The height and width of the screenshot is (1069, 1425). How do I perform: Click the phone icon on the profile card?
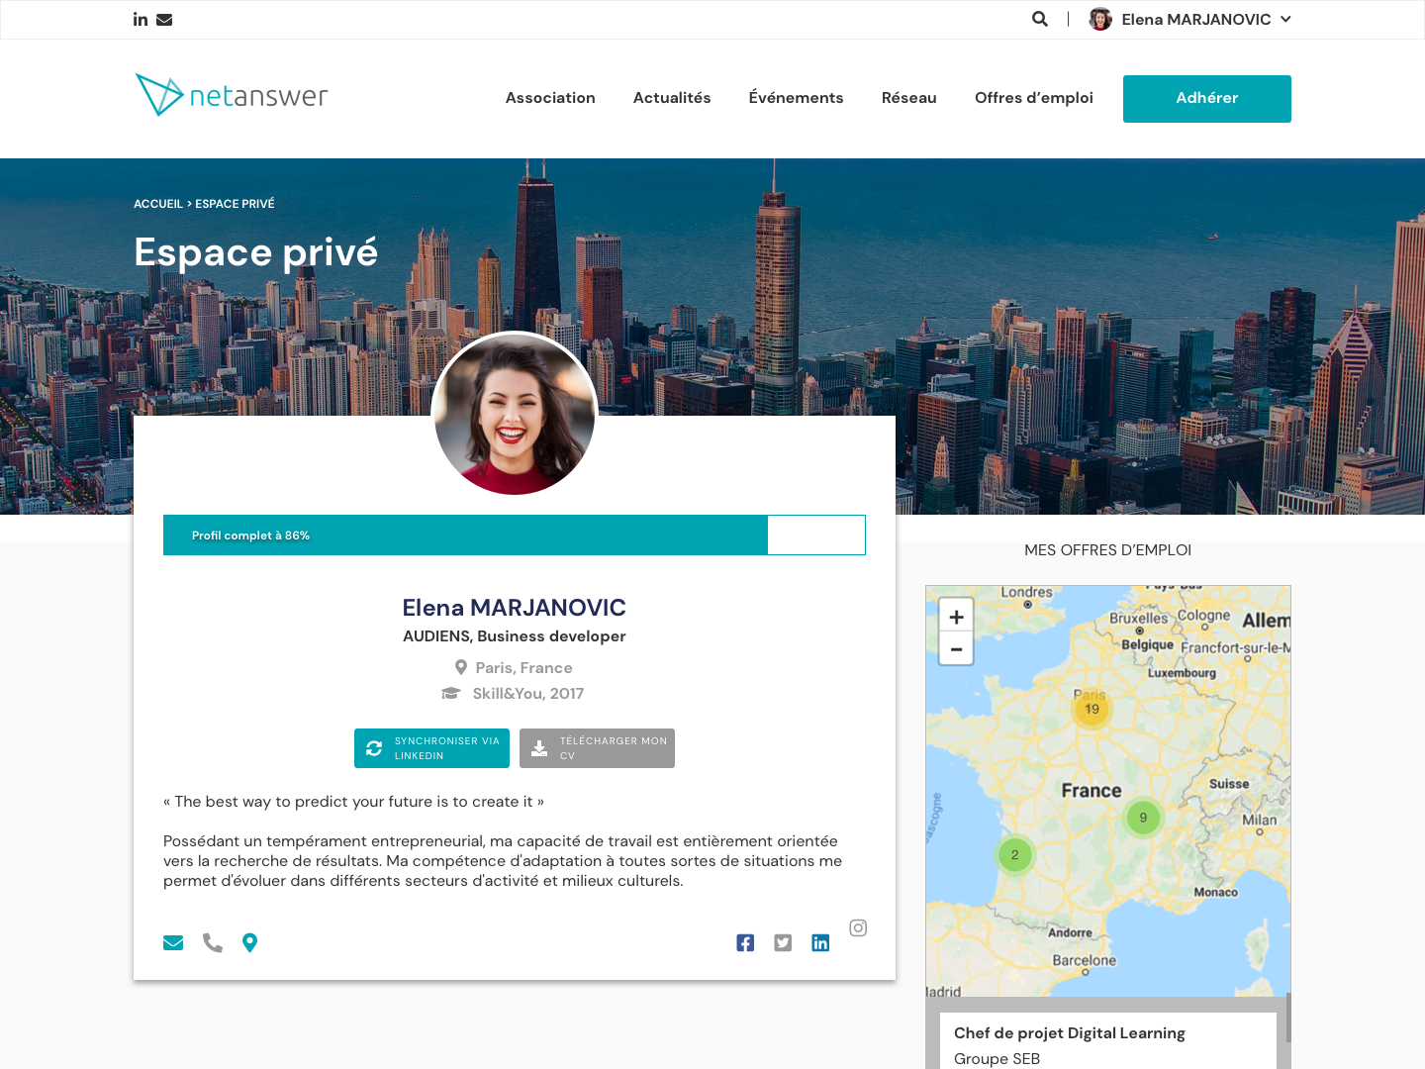coord(212,942)
